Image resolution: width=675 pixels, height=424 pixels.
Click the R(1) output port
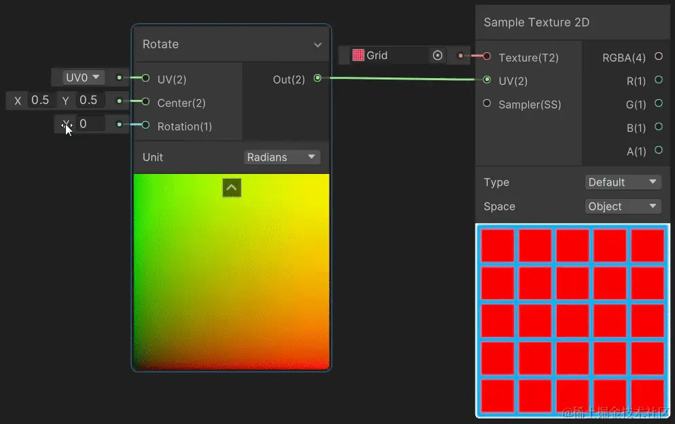[x=658, y=79]
